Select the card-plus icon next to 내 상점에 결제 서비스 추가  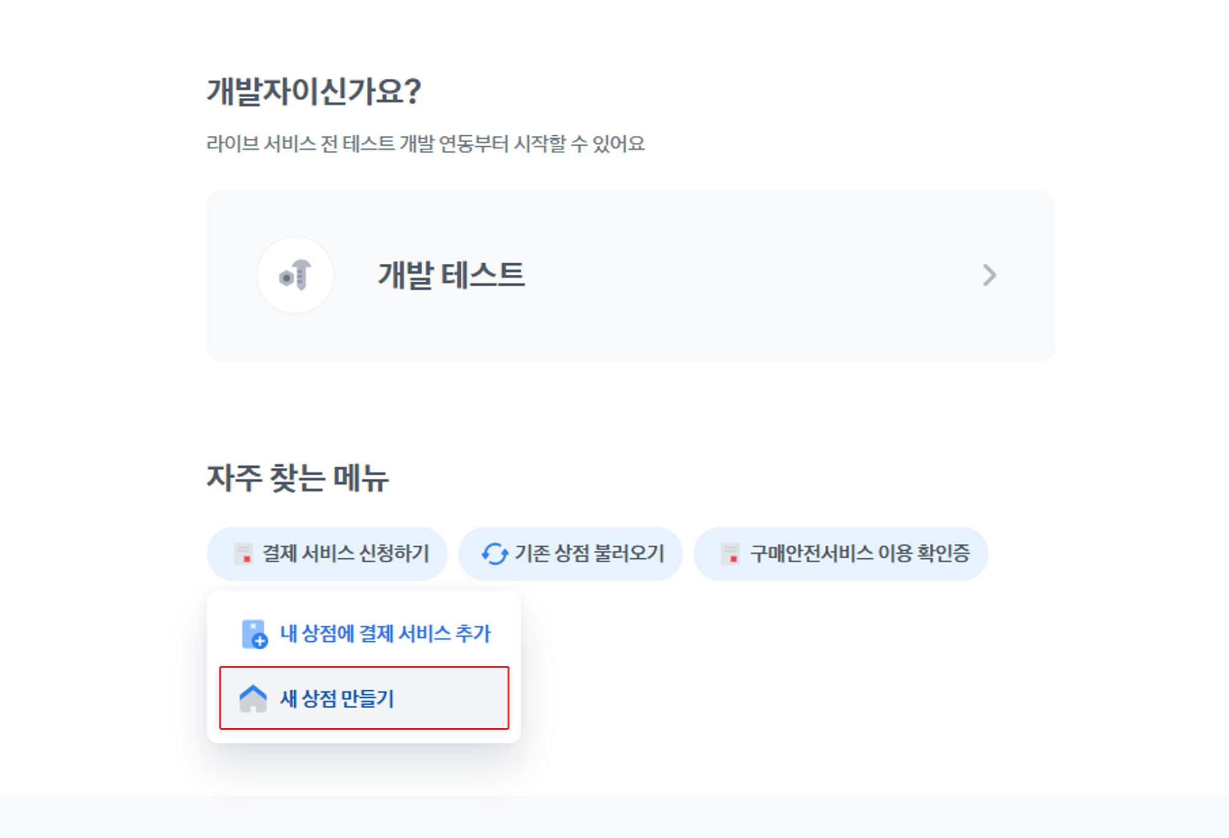click(254, 634)
